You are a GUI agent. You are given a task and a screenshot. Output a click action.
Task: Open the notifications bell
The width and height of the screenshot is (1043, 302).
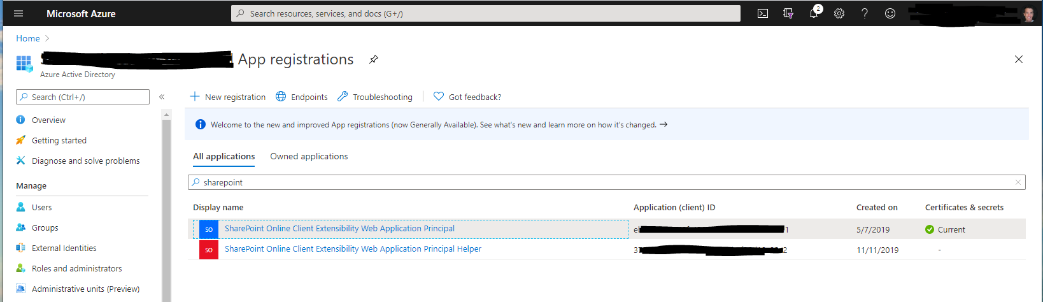814,13
